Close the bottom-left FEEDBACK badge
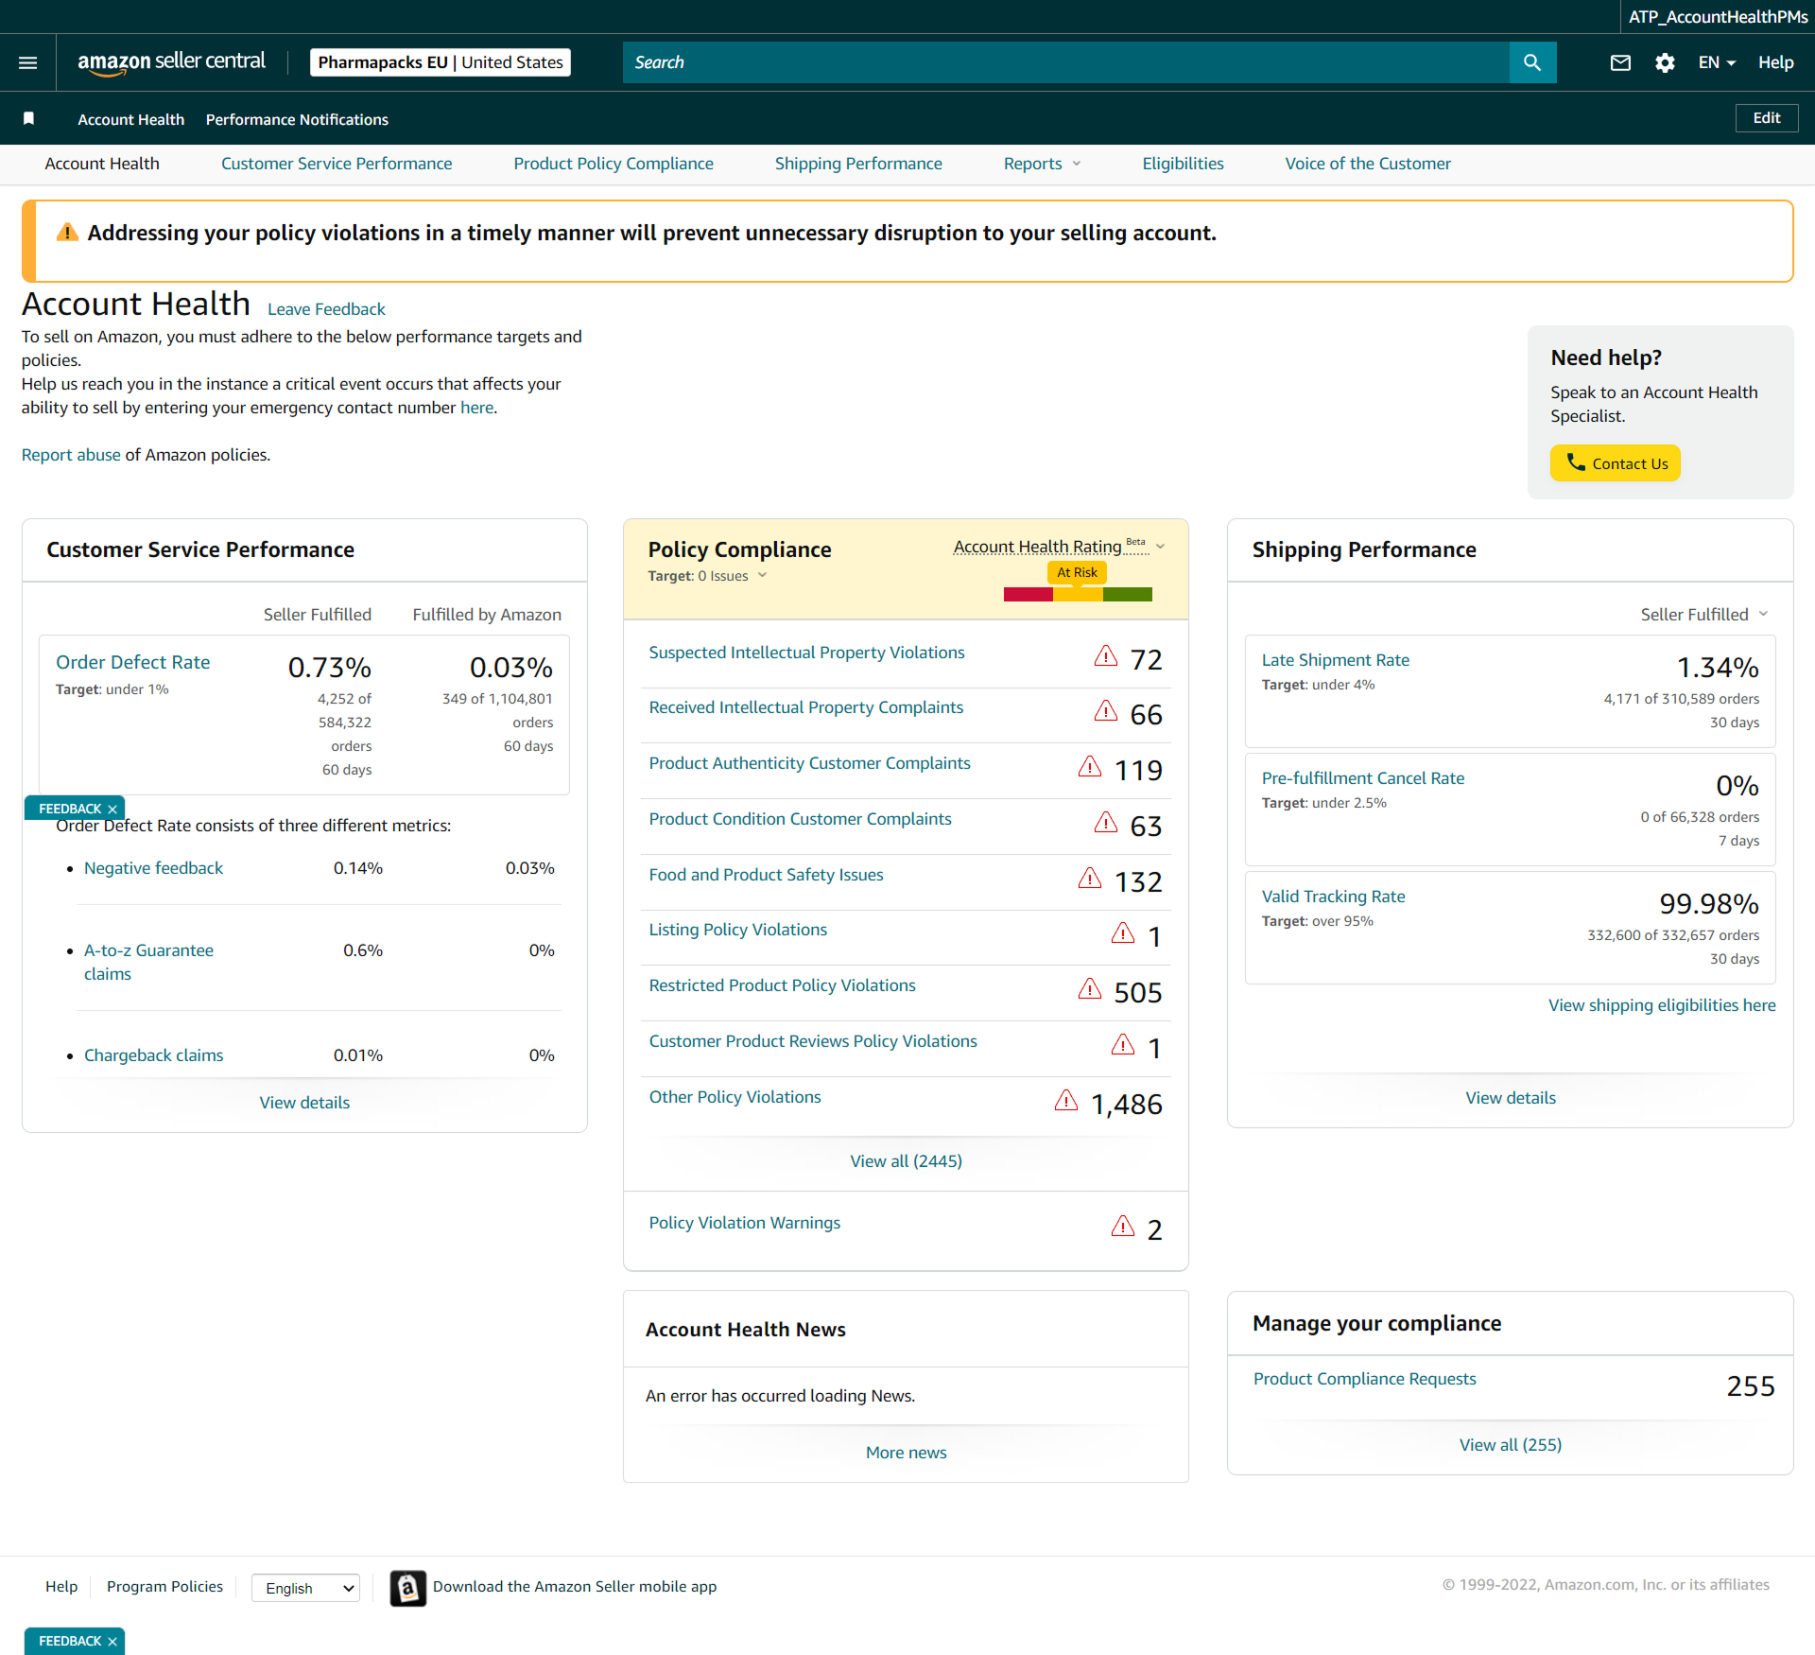This screenshot has height=1655, width=1815. [112, 1642]
